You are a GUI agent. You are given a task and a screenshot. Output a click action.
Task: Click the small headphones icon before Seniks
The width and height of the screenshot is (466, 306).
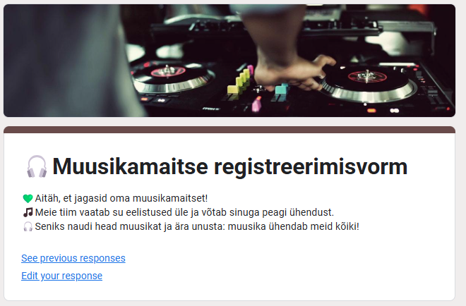click(28, 226)
